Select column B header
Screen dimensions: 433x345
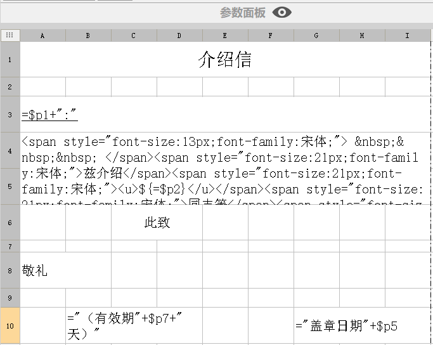coord(88,36)
